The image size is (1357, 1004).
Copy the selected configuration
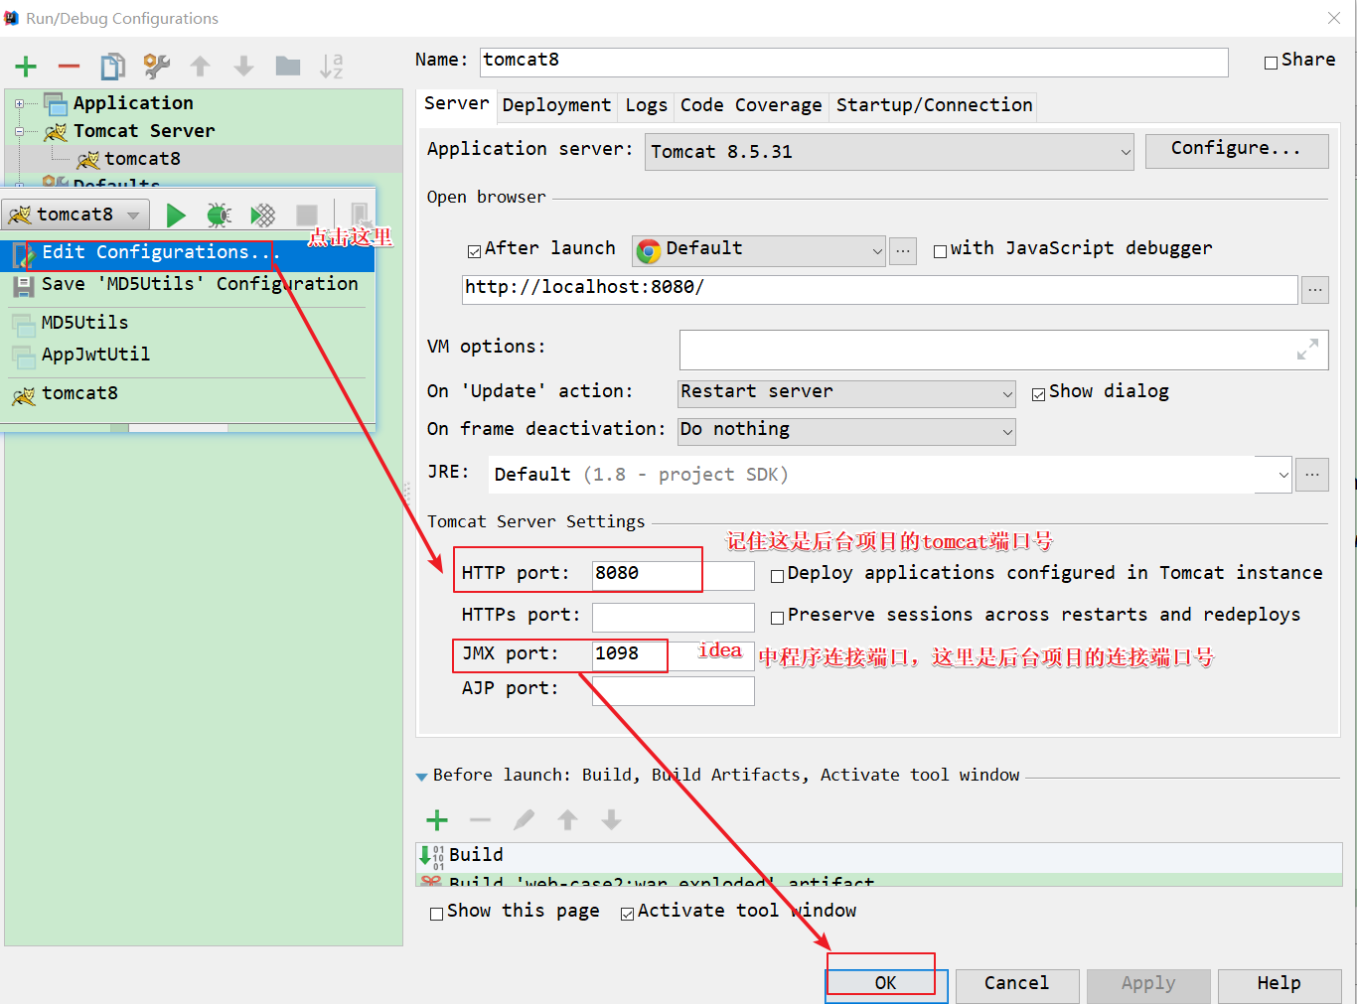[x=112, y=67]
